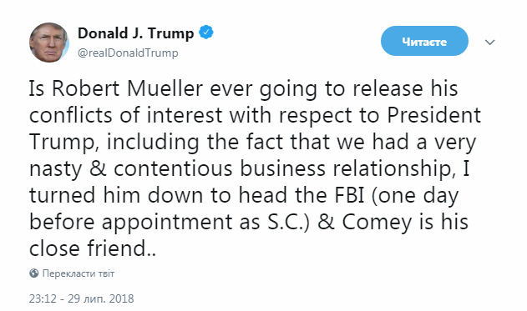Click the word 'appointment' in the tweet
Screen dimensions: 527x311
(166, 223)
